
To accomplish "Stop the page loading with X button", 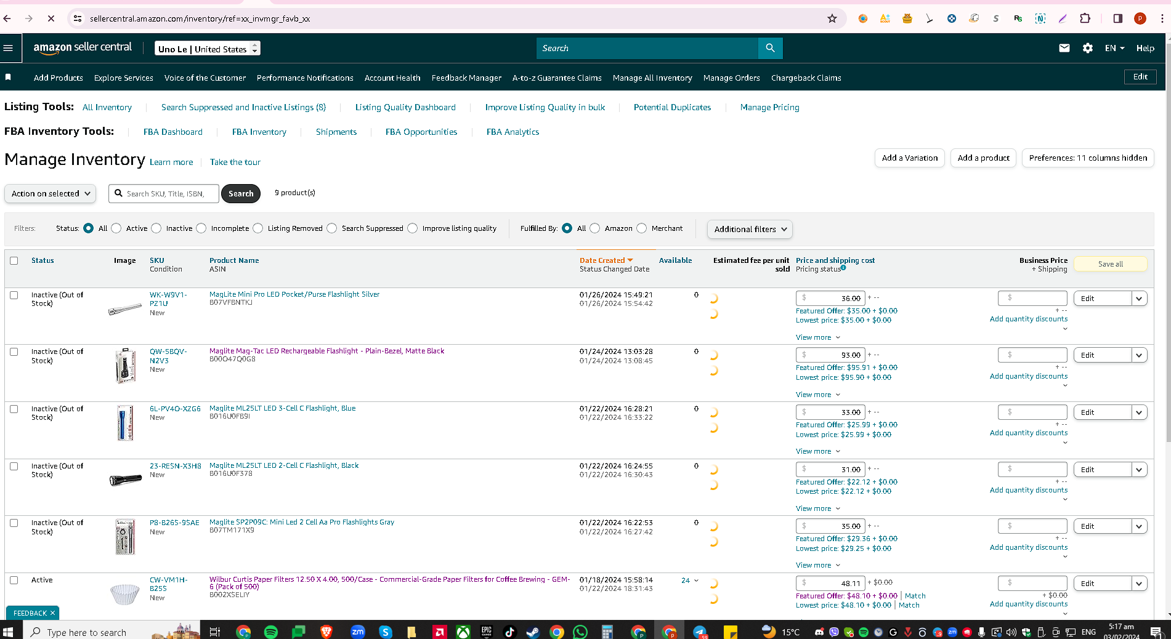I will point(51,18).
